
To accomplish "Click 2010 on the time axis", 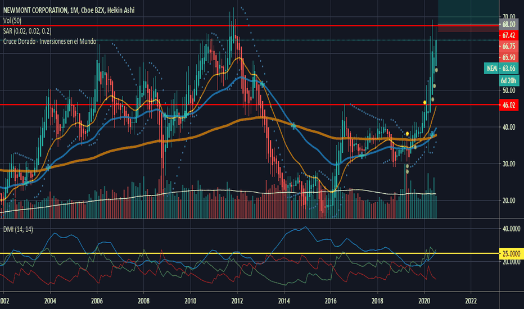I will pyautogui.click(x=191, y=301).
